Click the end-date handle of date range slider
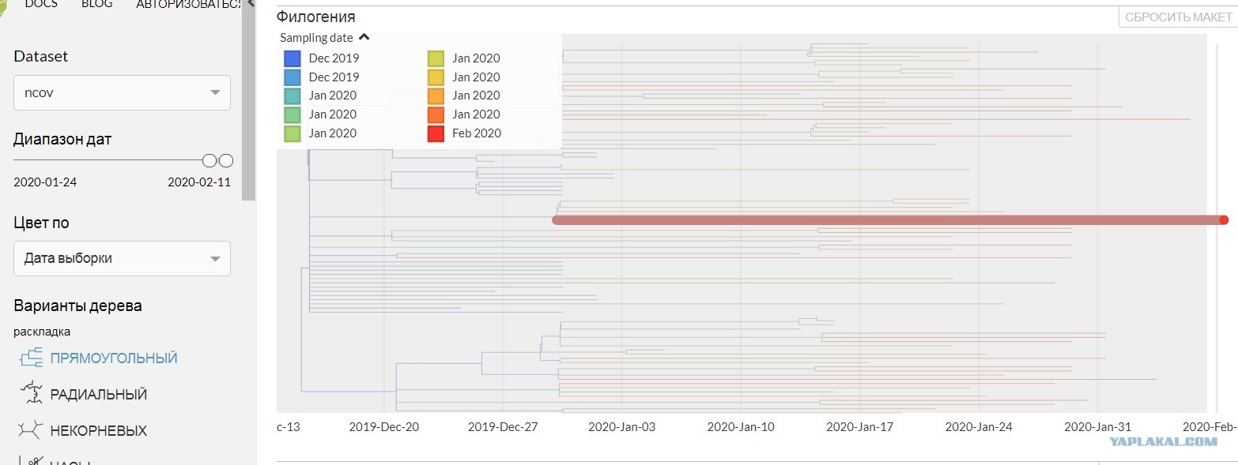 coord(225,161)
